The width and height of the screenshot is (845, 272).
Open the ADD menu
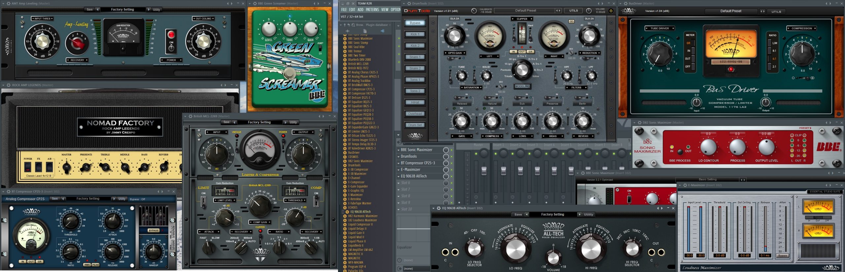pyautogui.click(x=360, y=10)
